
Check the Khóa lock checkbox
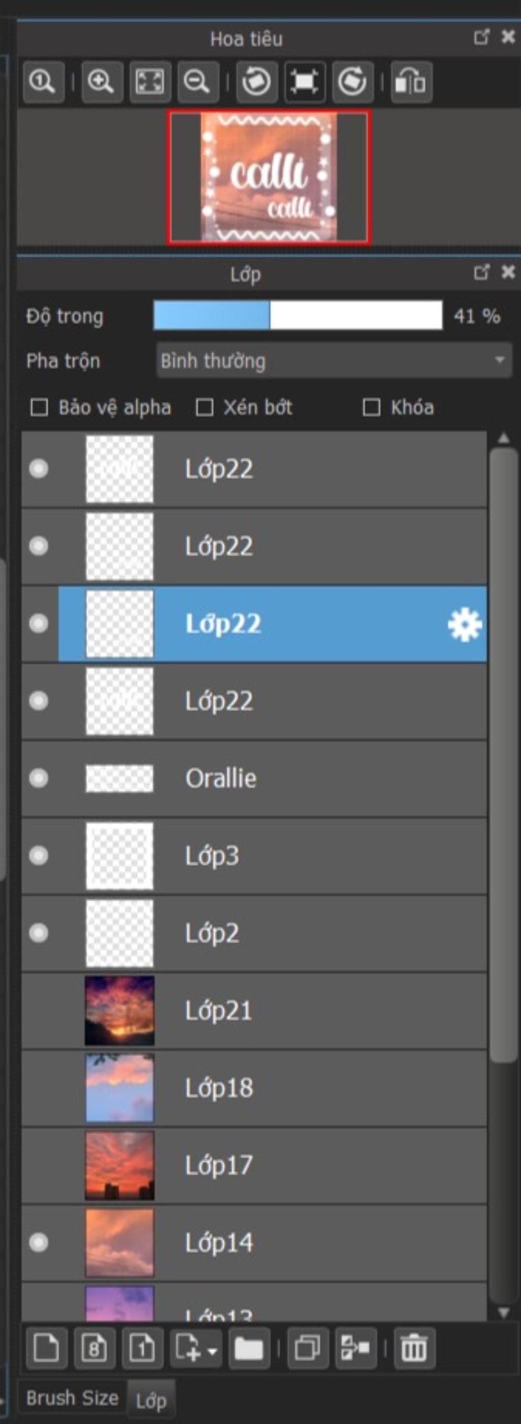(371, 408)
